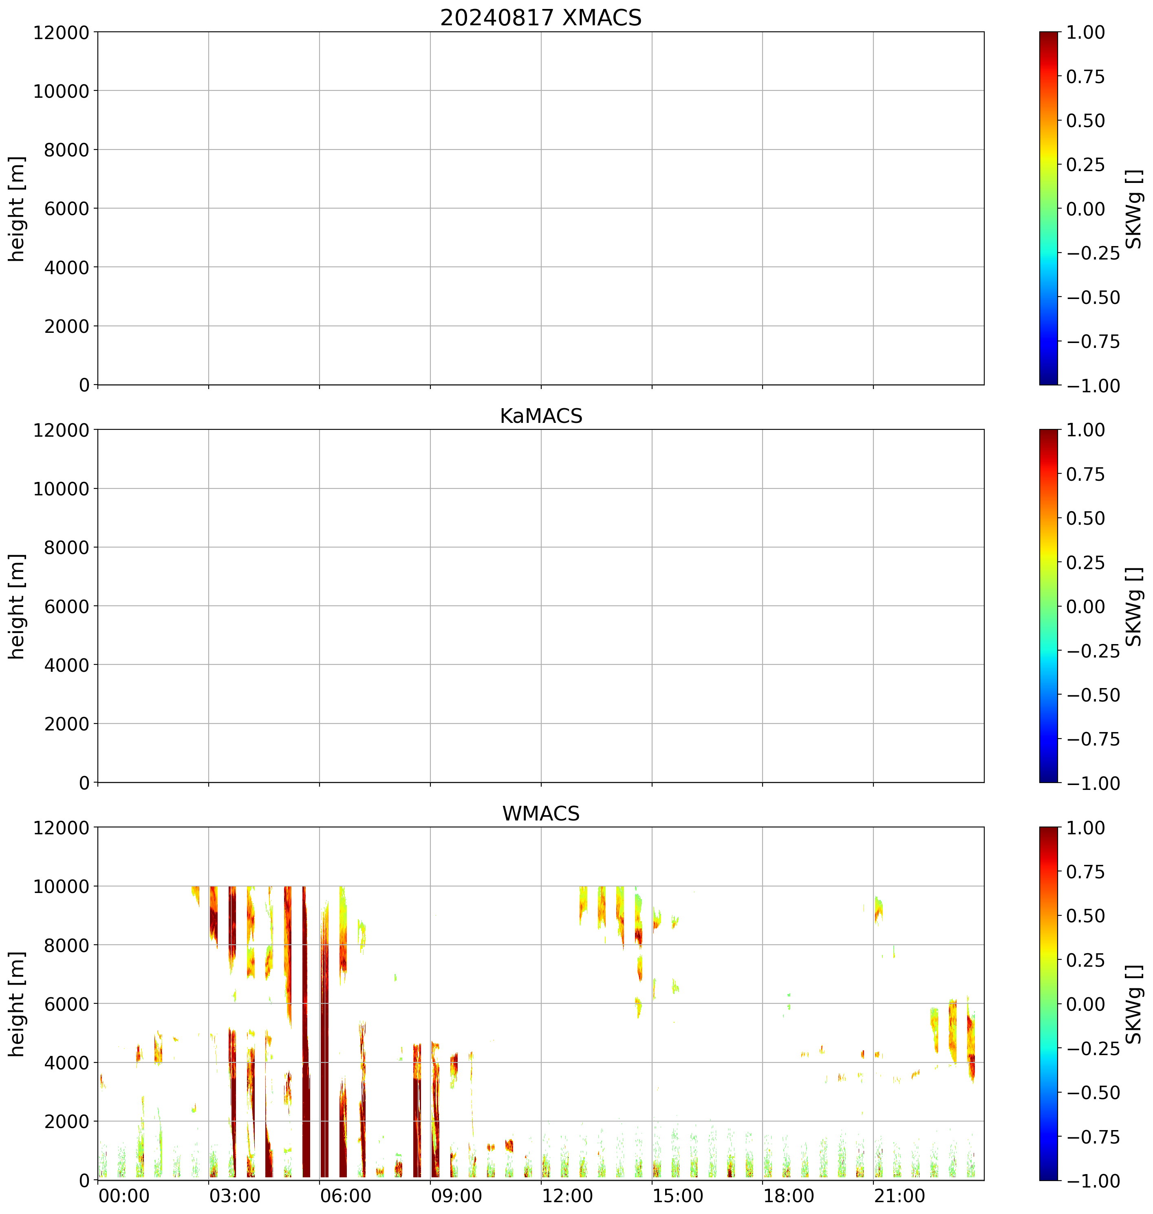Click the 20240817 XMACS plot title

coord(540,18)
